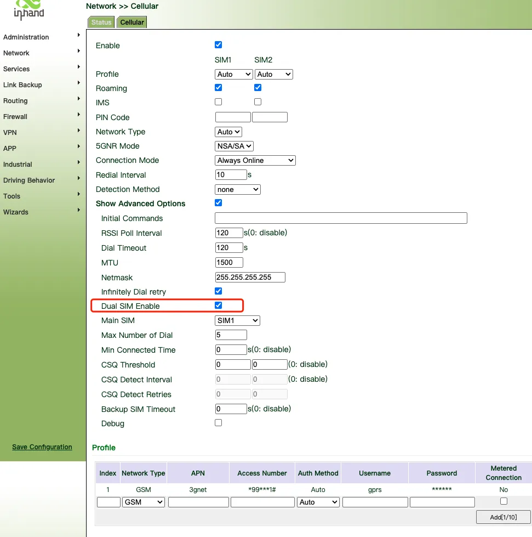Open the Network sidebar menu
The image size is (532, 537).
pyautogui.click(x=16, y=53)
